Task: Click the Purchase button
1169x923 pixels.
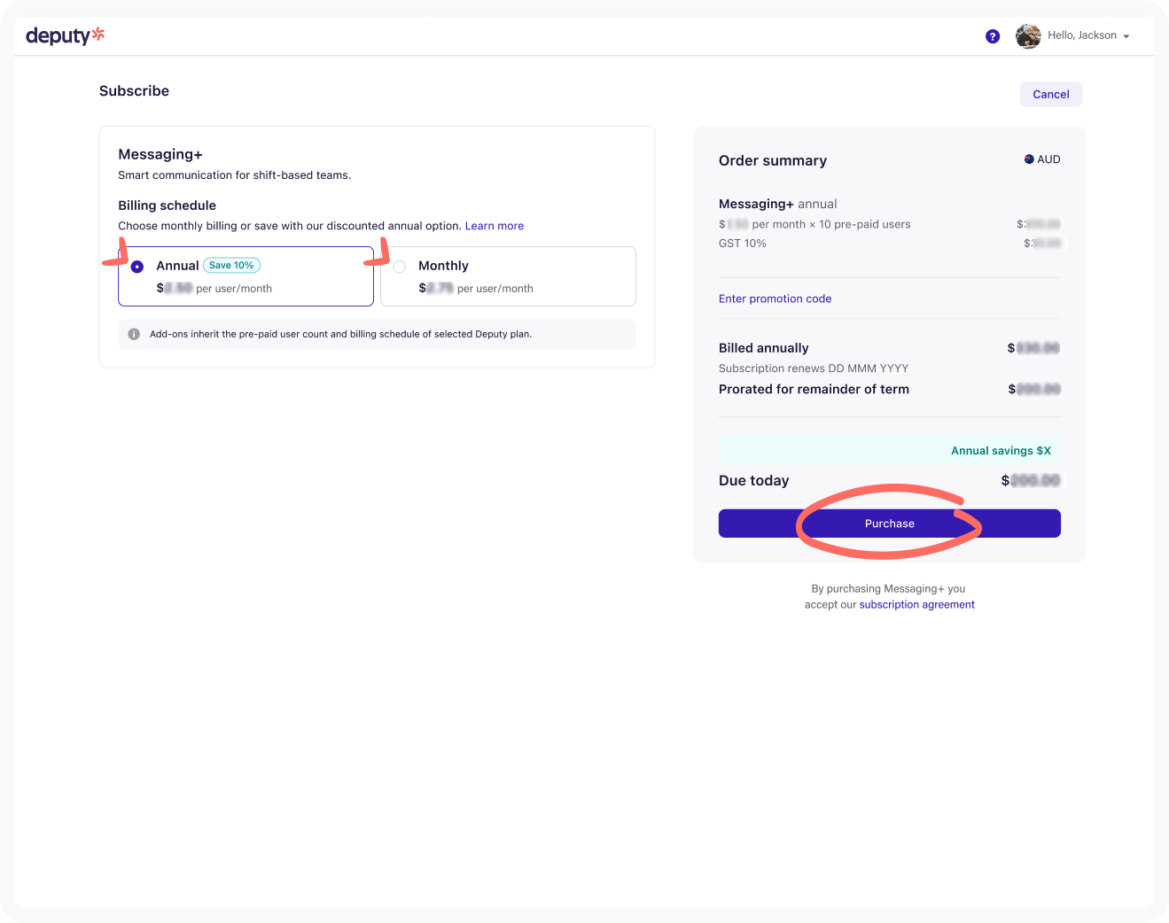Action: click(889, 524)
